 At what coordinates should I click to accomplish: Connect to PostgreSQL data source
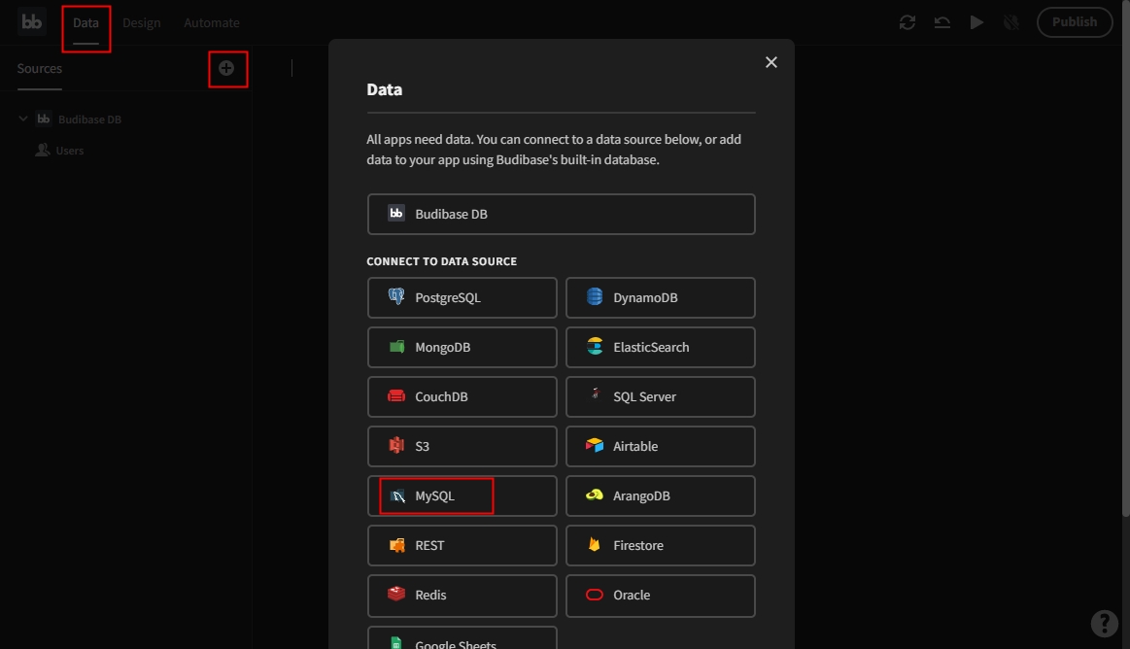[462, 297]
